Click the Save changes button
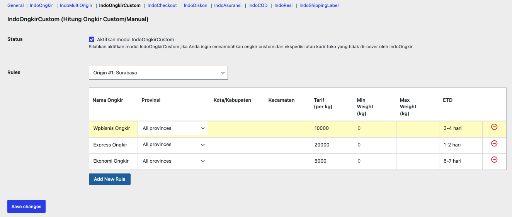512x217 pixels. (26, 207)
